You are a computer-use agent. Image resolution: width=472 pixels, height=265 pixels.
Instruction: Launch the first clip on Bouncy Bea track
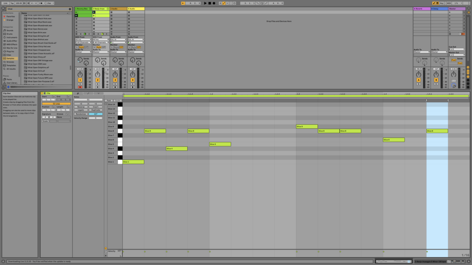tap(77, 12)
